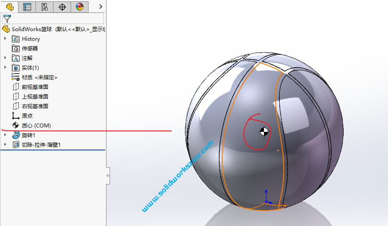
Task: Focus the feature tree filter field
Action: point(53,19)
